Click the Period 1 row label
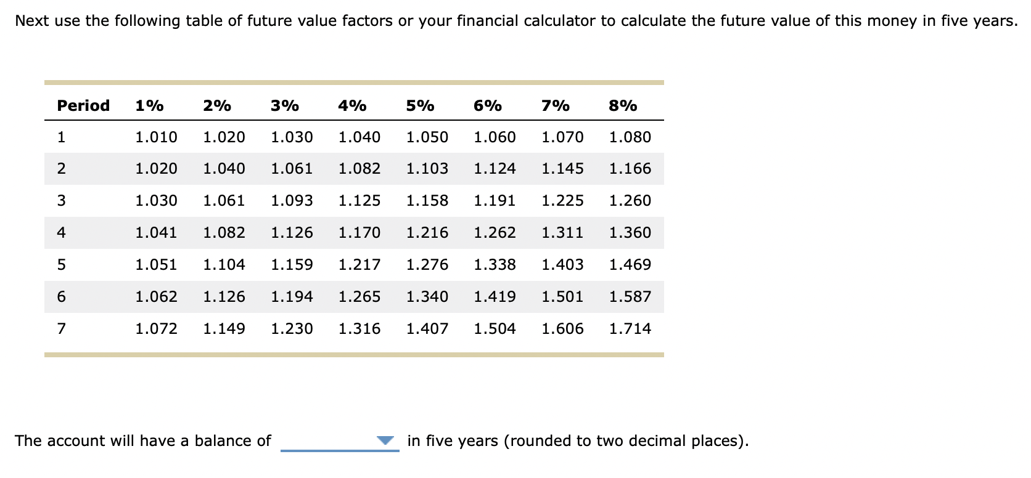The width and height of the screenshot is (1031, 478). coord(60,137)
